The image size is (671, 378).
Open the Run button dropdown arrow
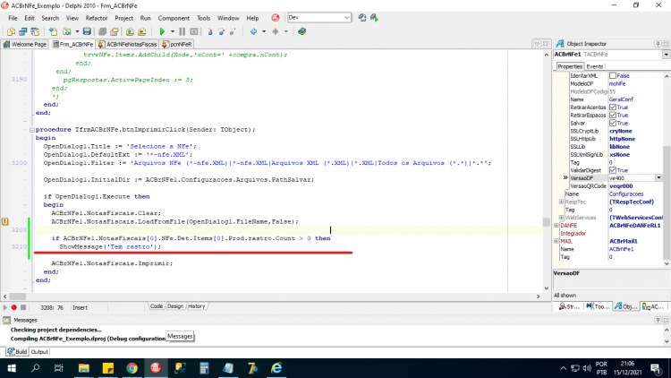173,31
